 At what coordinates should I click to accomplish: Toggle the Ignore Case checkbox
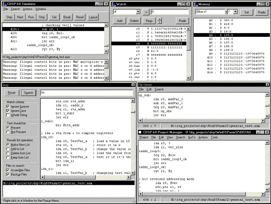pos(8,111)
